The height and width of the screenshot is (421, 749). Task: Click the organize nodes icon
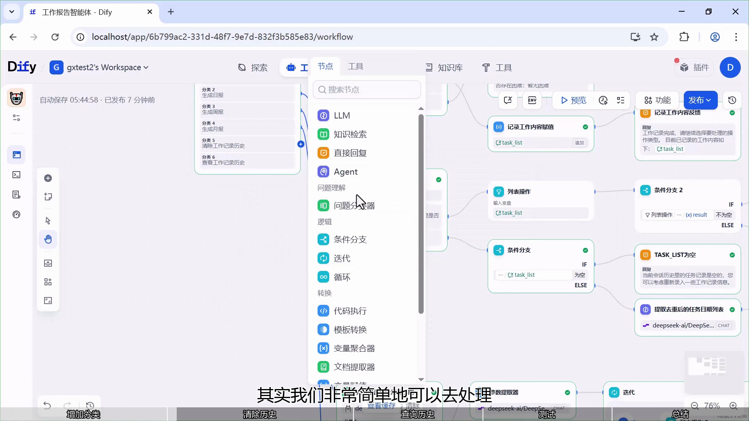click(48, 282)
